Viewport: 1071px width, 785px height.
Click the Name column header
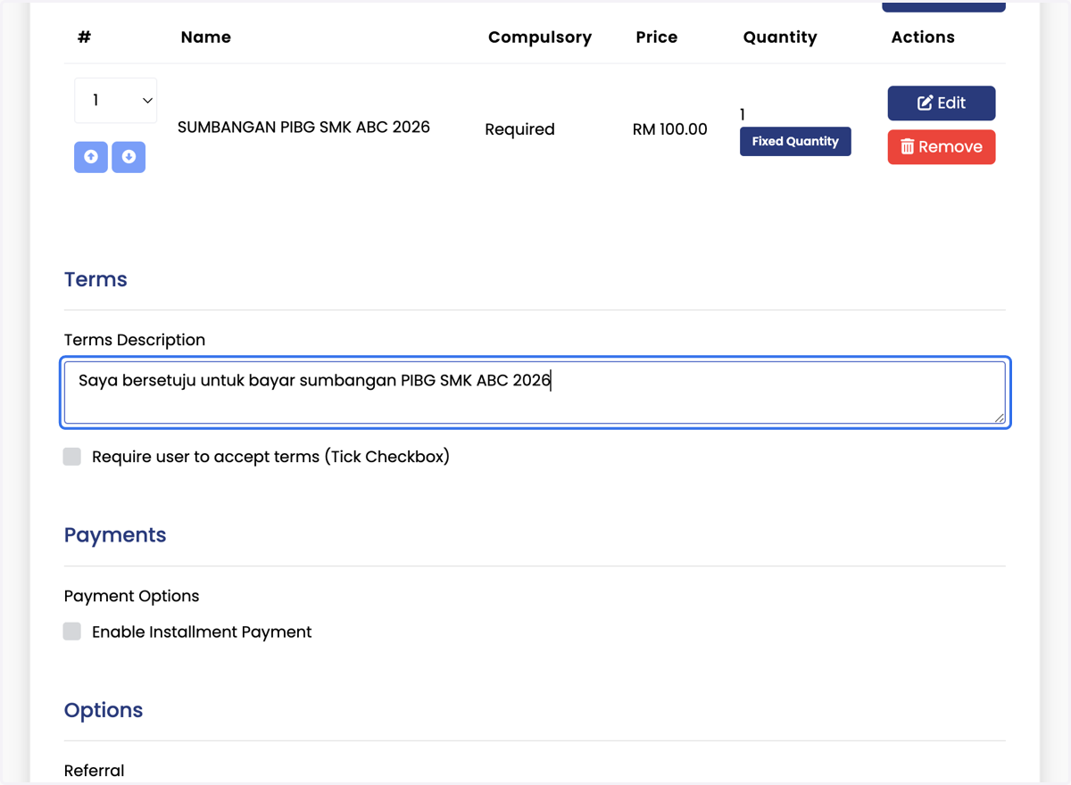(206, 37)
